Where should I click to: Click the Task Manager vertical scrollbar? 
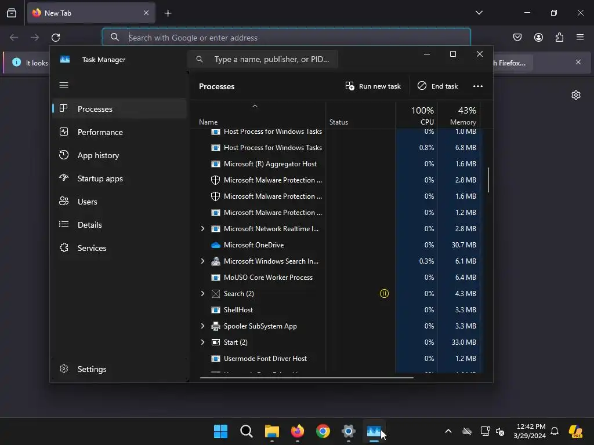pyautogui.click(x=488, y=180)
